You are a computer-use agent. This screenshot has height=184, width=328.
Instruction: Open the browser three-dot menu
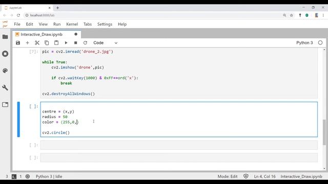(x=323, y=15)
